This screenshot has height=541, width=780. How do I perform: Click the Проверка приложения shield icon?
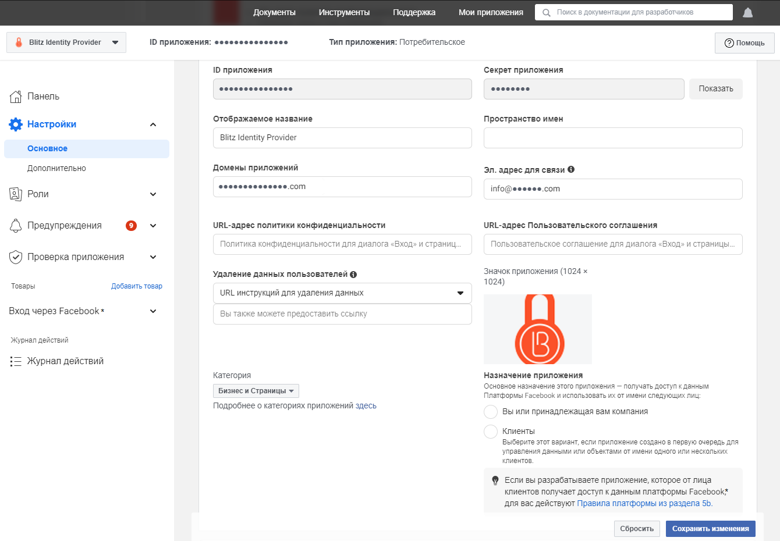coord(16,257)
